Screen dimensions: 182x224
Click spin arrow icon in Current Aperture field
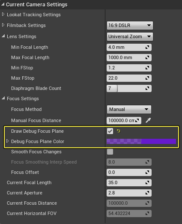coord(147,193)
